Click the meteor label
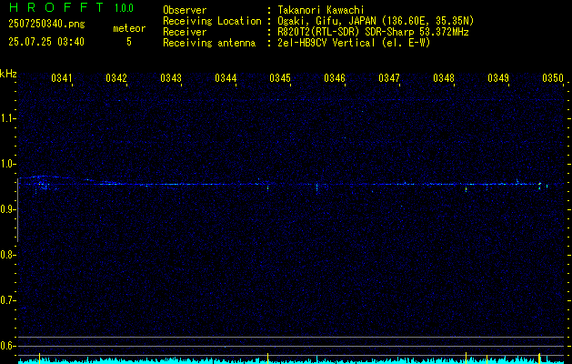Image resolution: width=572 pixels, height=364 pixels. 129,28
